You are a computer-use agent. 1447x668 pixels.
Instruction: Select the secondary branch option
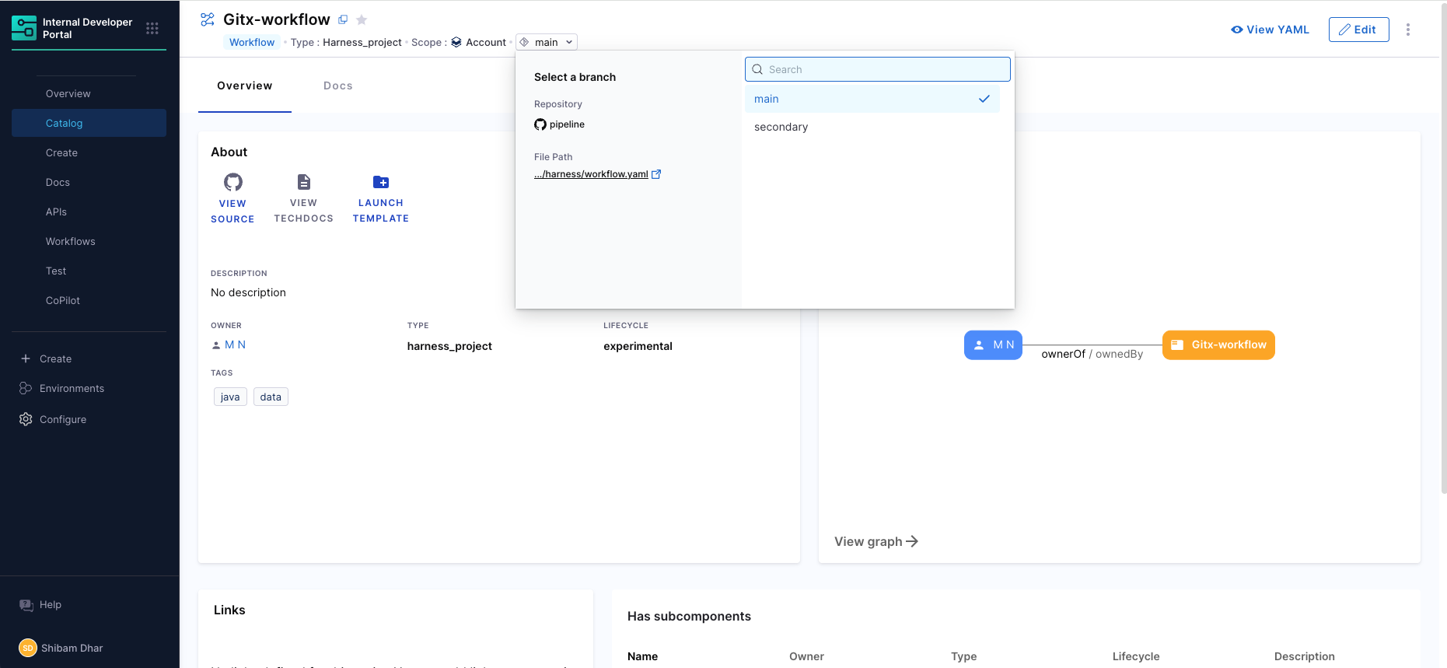pos(781,127)
